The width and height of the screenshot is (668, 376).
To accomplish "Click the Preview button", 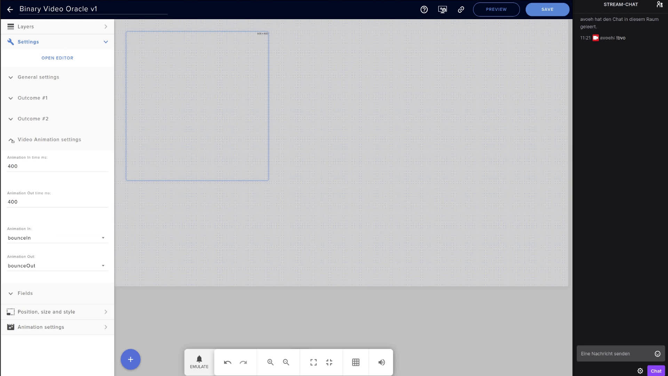I will [x=496, y=9].
